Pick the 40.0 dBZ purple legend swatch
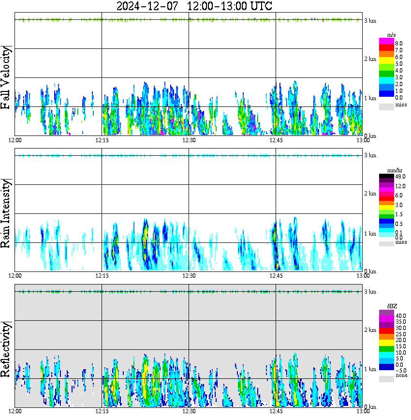411x420 pixels. [386, 313]
